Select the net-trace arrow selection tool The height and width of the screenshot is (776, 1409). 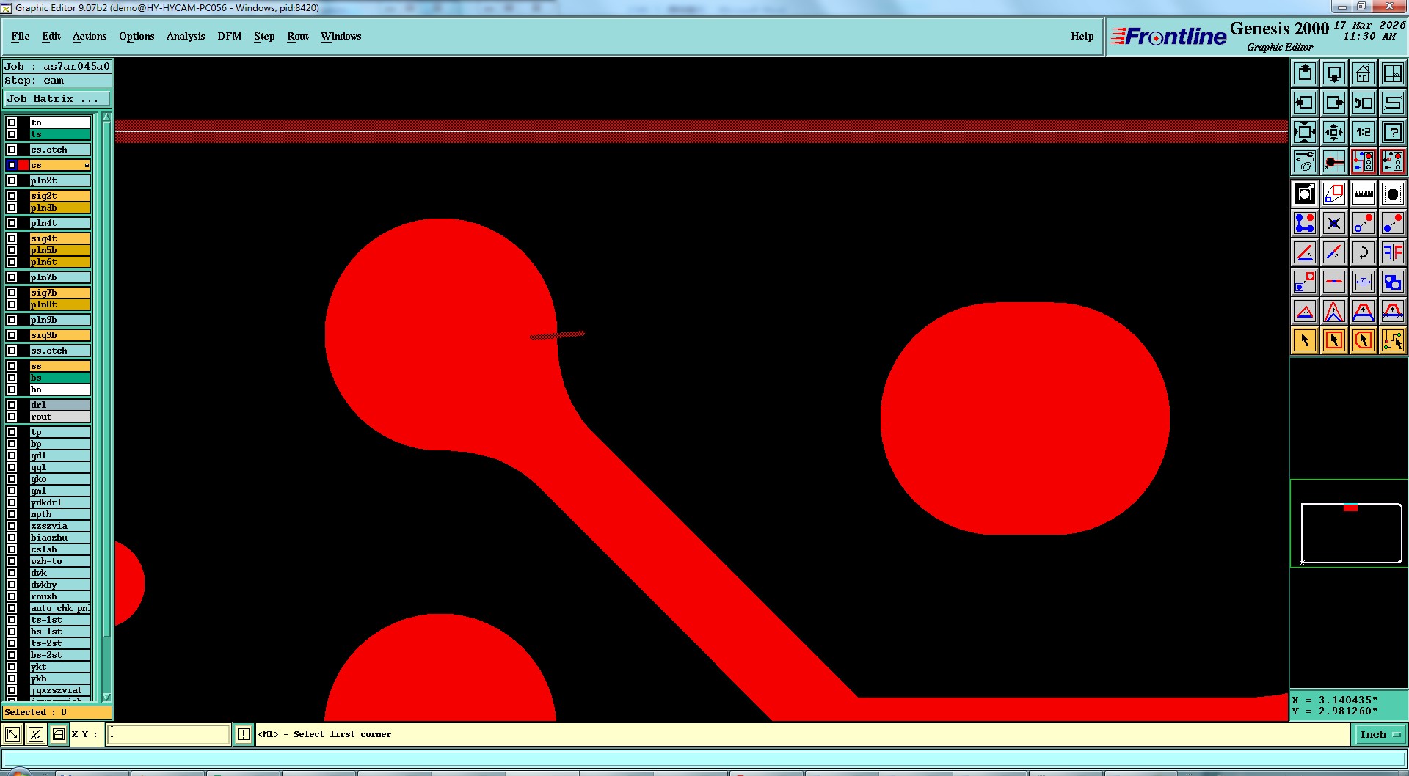(1392, 340)
